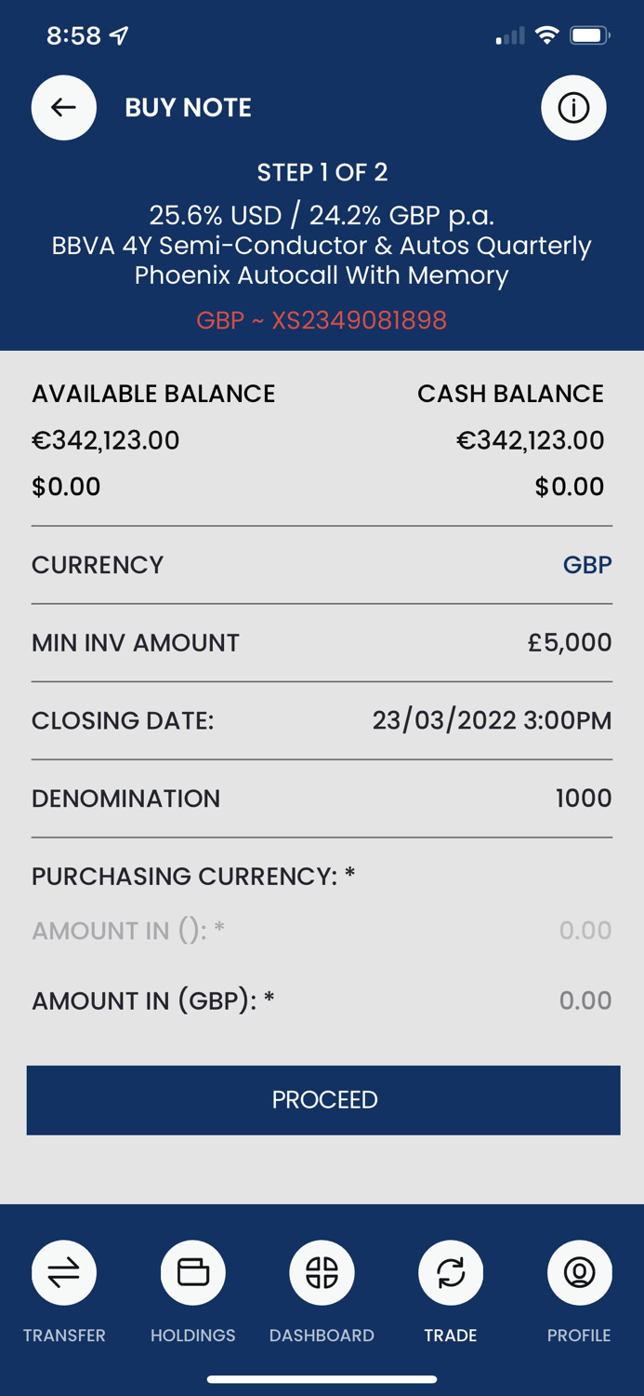Tap the Wi-Fi status icon
The height and width of the screenshot is (1396, 644).
coord(546,34)
